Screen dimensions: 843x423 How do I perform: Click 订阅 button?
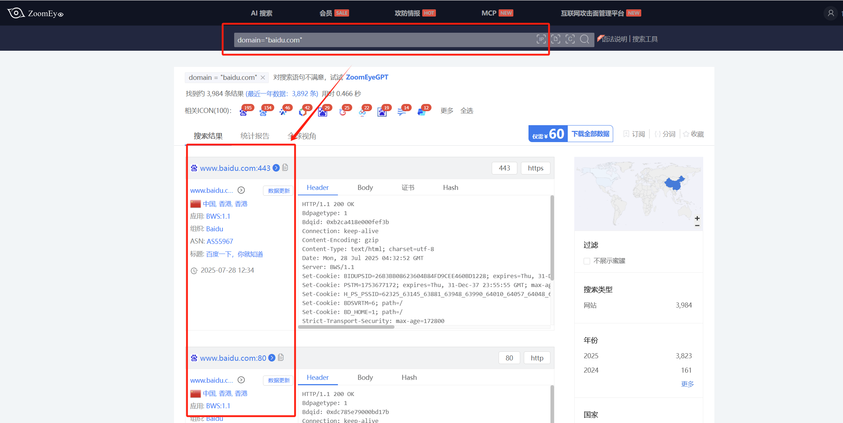coord(634,134)
